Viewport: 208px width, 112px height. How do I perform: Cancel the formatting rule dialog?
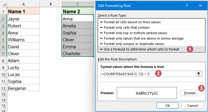[x=193, y=106]
